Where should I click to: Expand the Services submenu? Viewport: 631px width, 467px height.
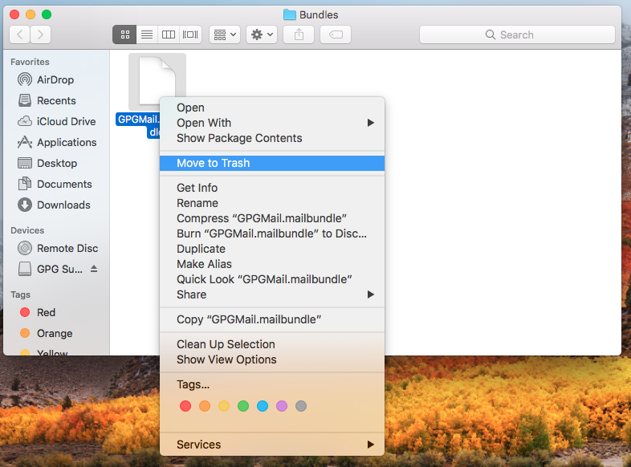coord(272,445)
